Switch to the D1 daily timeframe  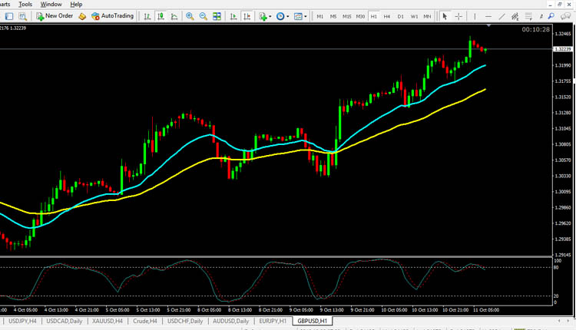[400, 17]
